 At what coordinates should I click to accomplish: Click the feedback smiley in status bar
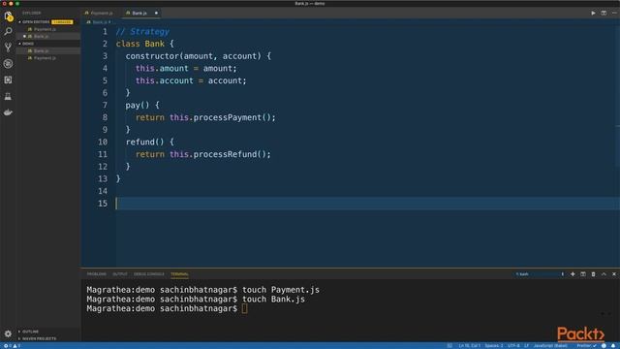pos(604,346)
